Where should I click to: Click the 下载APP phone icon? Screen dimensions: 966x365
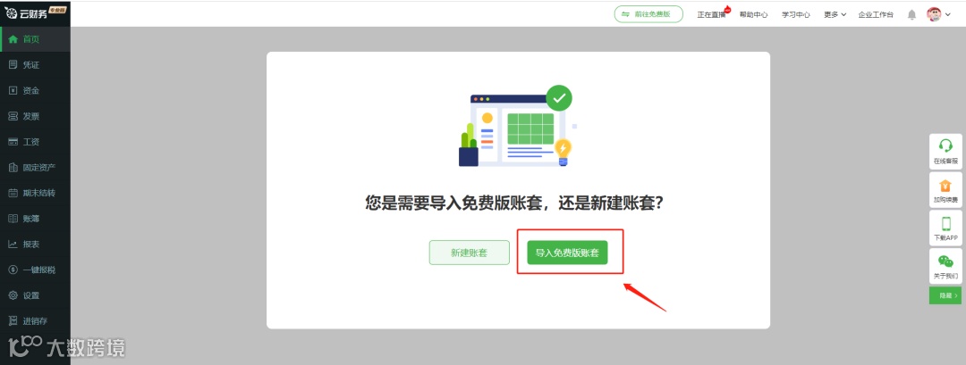coord(945,223)
